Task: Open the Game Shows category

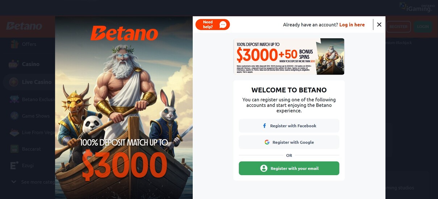Action: click(36, 116)
